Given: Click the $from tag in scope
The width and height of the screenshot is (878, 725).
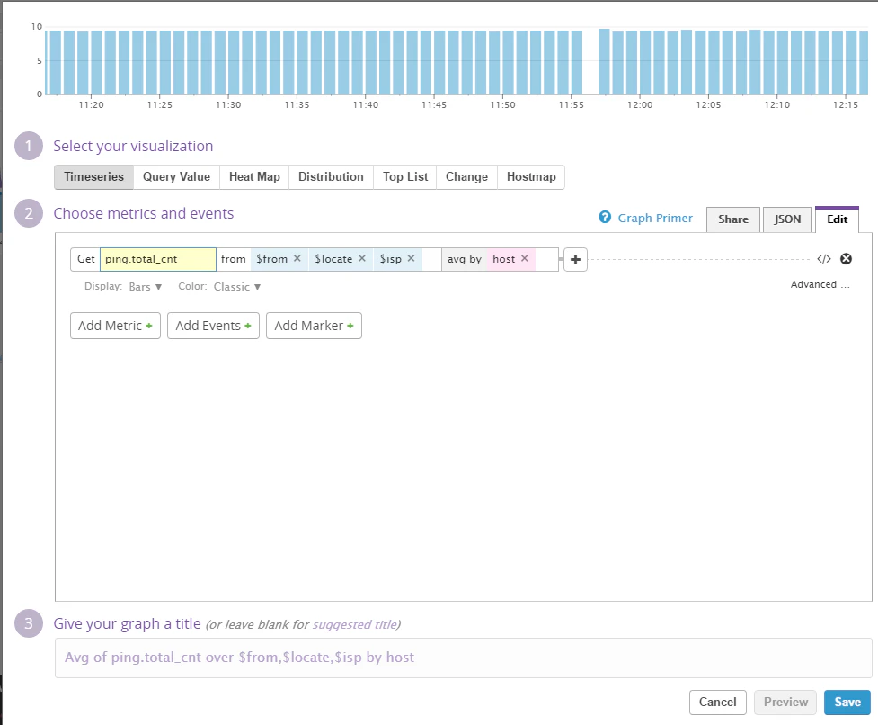Looking at the screenshot, I should click(271, 259).
